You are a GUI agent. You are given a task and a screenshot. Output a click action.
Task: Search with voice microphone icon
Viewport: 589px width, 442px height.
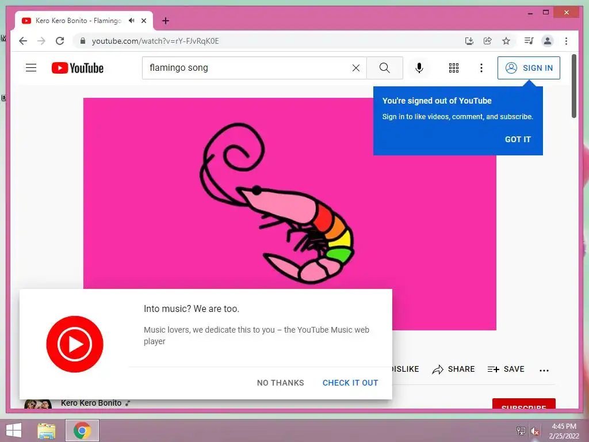tap(419, 68)
